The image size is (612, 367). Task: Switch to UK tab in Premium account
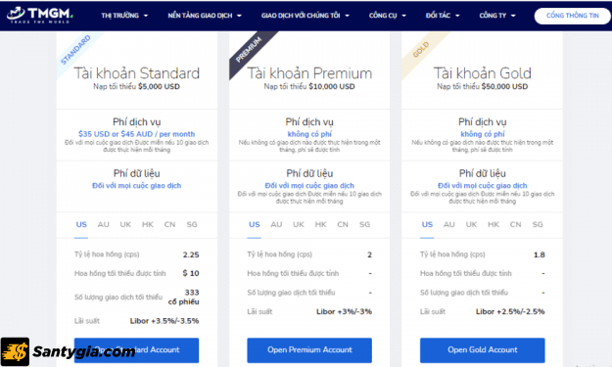pos(299,225)
